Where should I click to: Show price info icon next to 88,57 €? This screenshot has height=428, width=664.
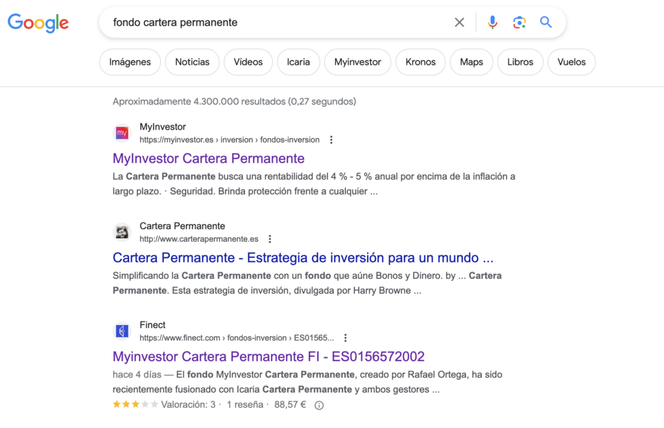(x=319, y=405)
